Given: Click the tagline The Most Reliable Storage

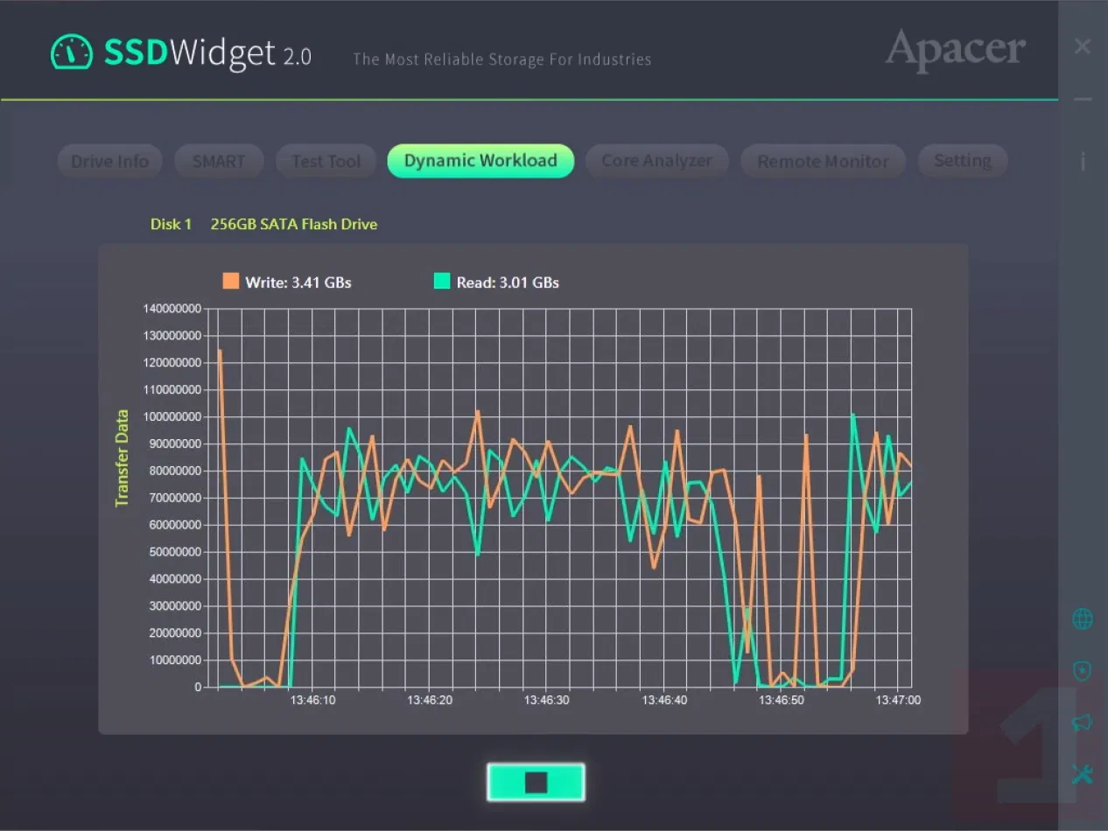Looking at the screenshot, I should pos(502,59).
